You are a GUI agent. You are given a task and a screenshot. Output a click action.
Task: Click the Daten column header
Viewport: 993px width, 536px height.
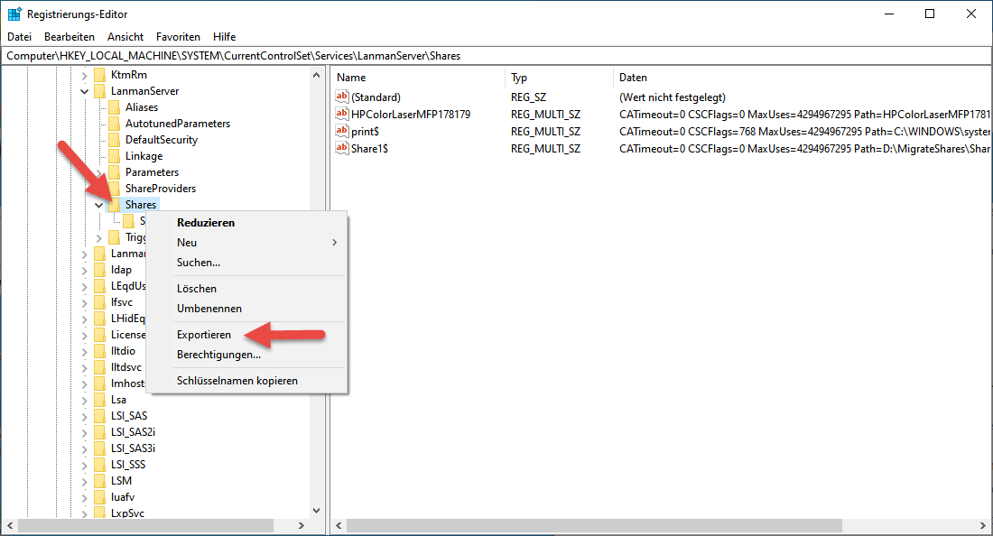point(632,78)
